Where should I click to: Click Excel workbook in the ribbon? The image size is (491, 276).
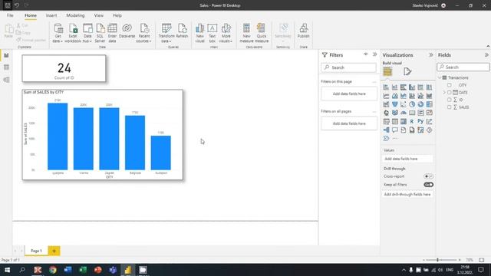tap(73, 33)
